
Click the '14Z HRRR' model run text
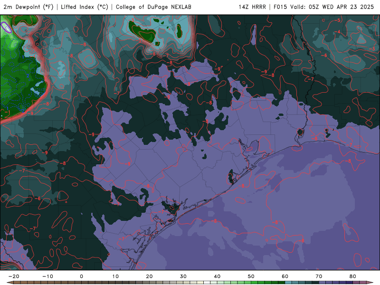click(252, 7)
